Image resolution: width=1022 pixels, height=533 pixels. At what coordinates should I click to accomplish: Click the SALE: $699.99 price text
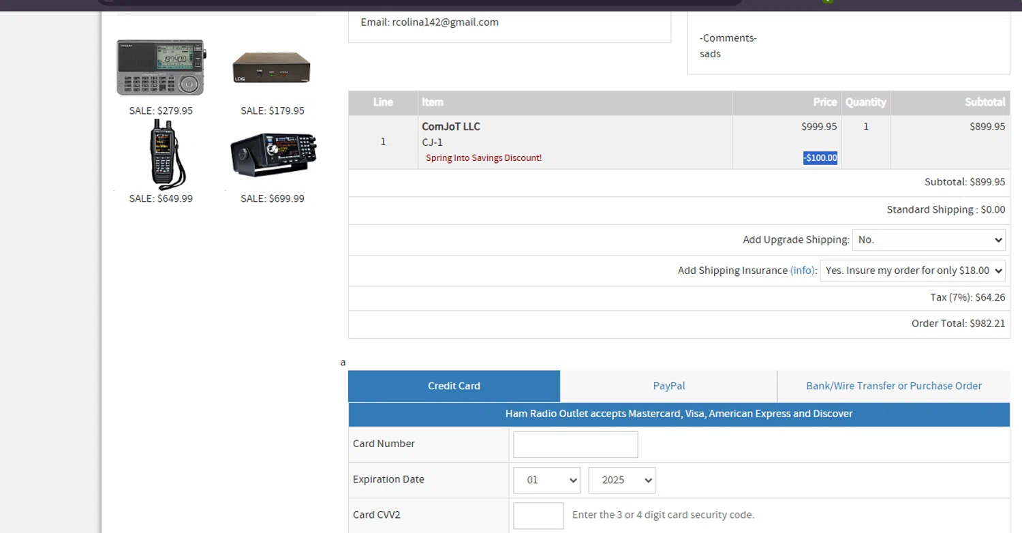pos(273,198)
